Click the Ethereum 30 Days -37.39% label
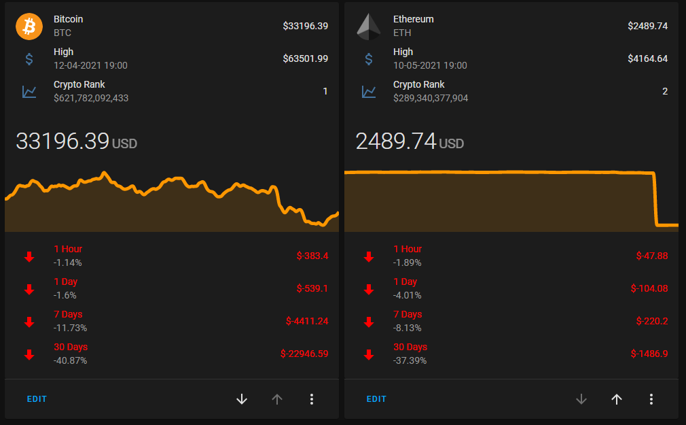This screenshot has height=425, width=686. coord(410,354)
